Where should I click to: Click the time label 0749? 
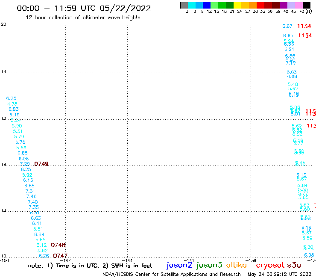(41, 164)
